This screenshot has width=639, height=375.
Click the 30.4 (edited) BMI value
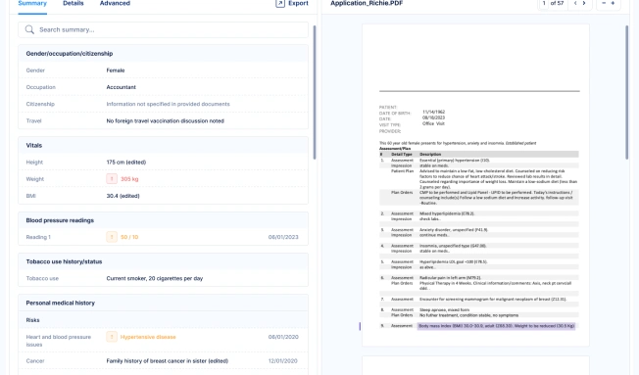pyautogui.click(x=123, y=196)
